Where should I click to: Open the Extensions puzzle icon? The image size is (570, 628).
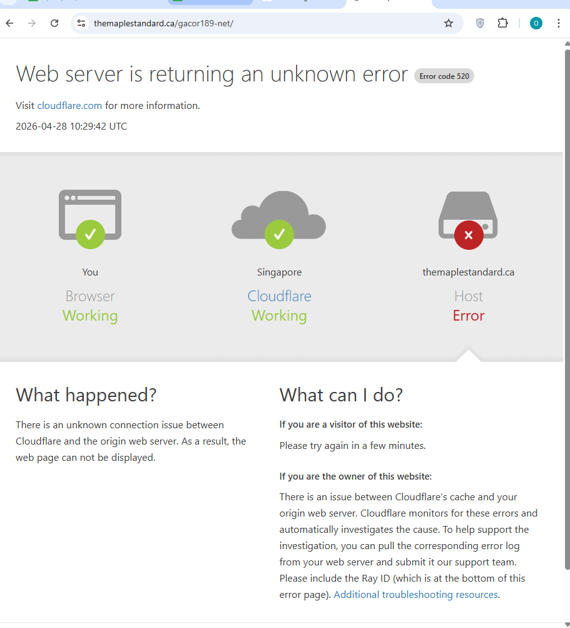503,23
